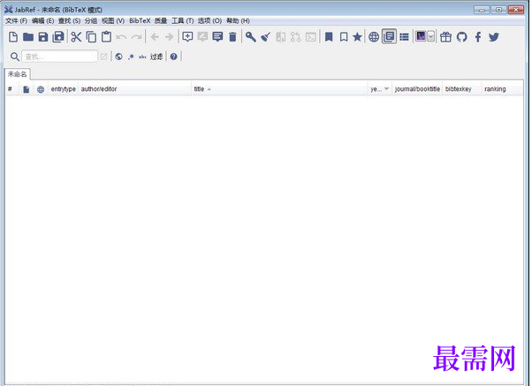Add new BibTeX entry with plus icon
This screenshot has width=532, height=386.
tap(187, 37)
